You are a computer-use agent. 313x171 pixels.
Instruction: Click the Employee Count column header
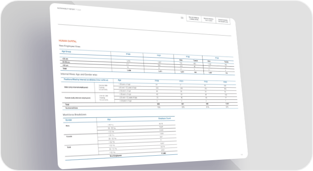coord(165,118)
